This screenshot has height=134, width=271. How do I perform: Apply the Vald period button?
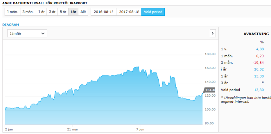pyautogui.click(x=153, y=12)
